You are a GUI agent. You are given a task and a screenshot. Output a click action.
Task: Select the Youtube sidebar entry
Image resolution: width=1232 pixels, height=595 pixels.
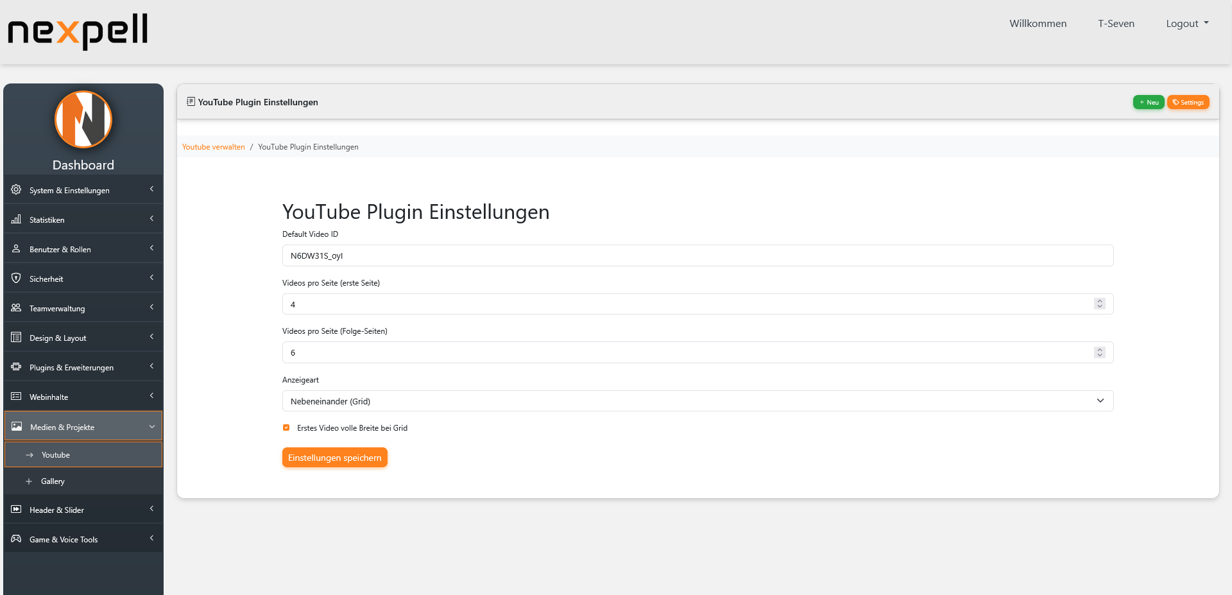[56, 454]
